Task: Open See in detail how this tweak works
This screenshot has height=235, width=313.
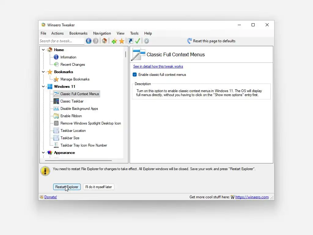Action: point(158,66)
